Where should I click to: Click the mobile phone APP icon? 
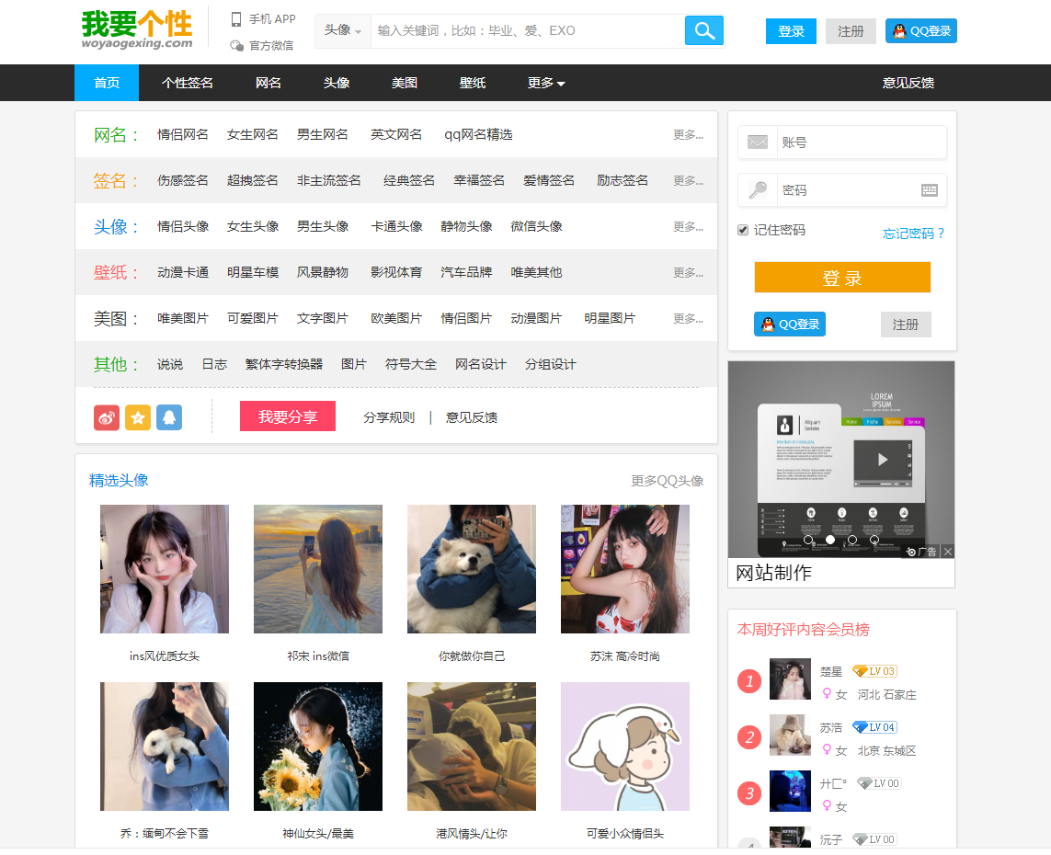[236, 19]
